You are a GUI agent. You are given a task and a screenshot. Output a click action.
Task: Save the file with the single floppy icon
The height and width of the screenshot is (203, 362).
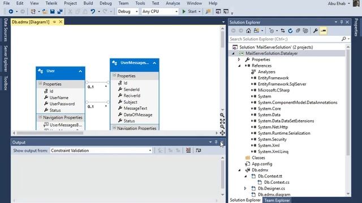(53, 11)
